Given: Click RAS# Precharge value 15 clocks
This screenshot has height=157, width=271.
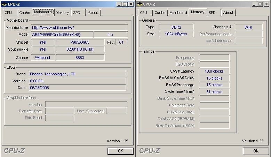Looking at the screenshot, I should 215,85.
